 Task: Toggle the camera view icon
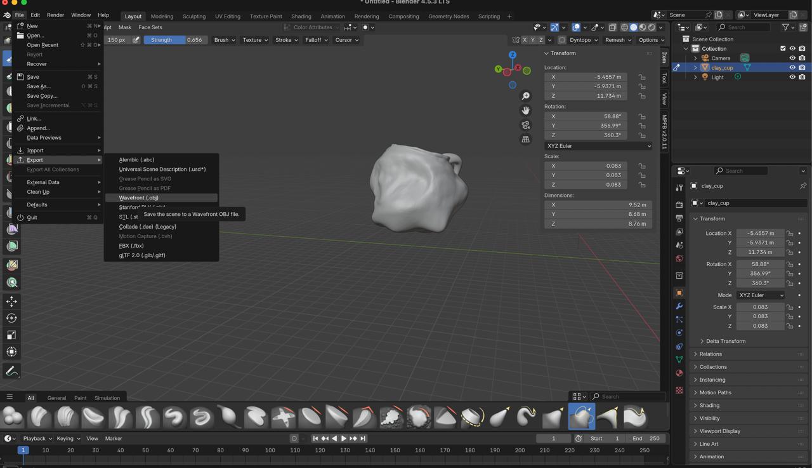(525, 125)
